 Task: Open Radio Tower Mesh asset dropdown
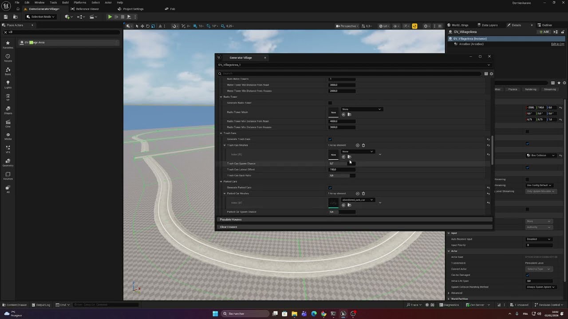point(361,109)
